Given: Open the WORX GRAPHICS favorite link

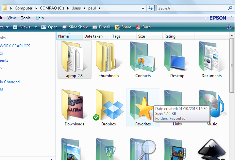Looking at the screenshot, I should tap(15, 46).
